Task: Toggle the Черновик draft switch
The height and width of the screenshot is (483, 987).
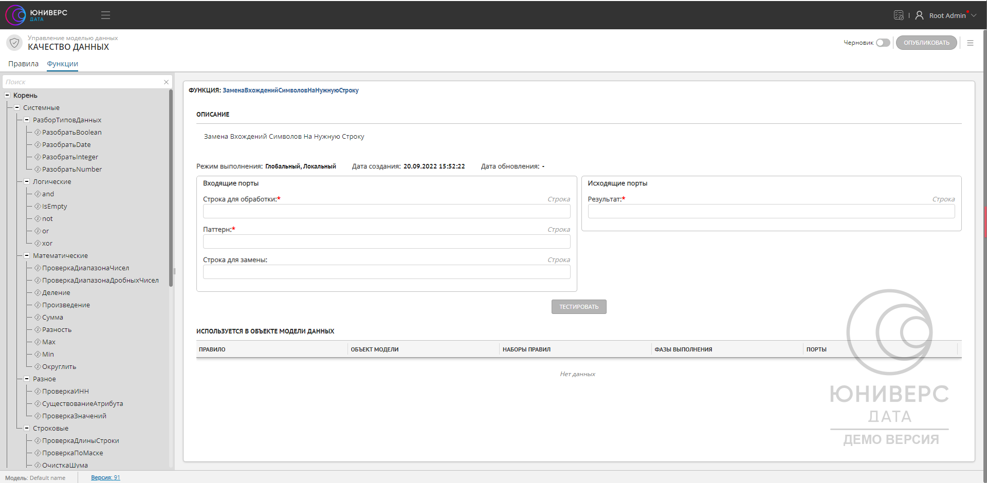Action: click(x=883, y=43)
